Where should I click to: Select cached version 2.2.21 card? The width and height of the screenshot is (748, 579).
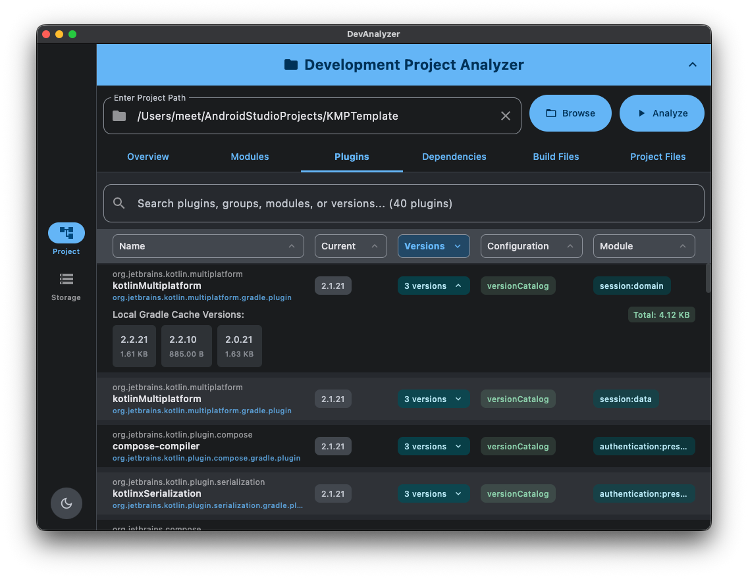coord(134,346)
